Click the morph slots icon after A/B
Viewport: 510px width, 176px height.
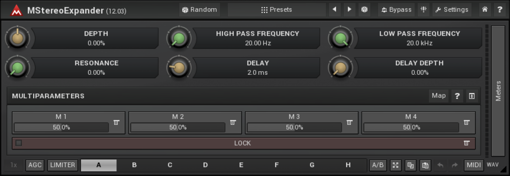395,165
